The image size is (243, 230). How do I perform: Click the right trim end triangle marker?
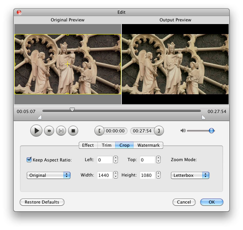click(204, 117)
